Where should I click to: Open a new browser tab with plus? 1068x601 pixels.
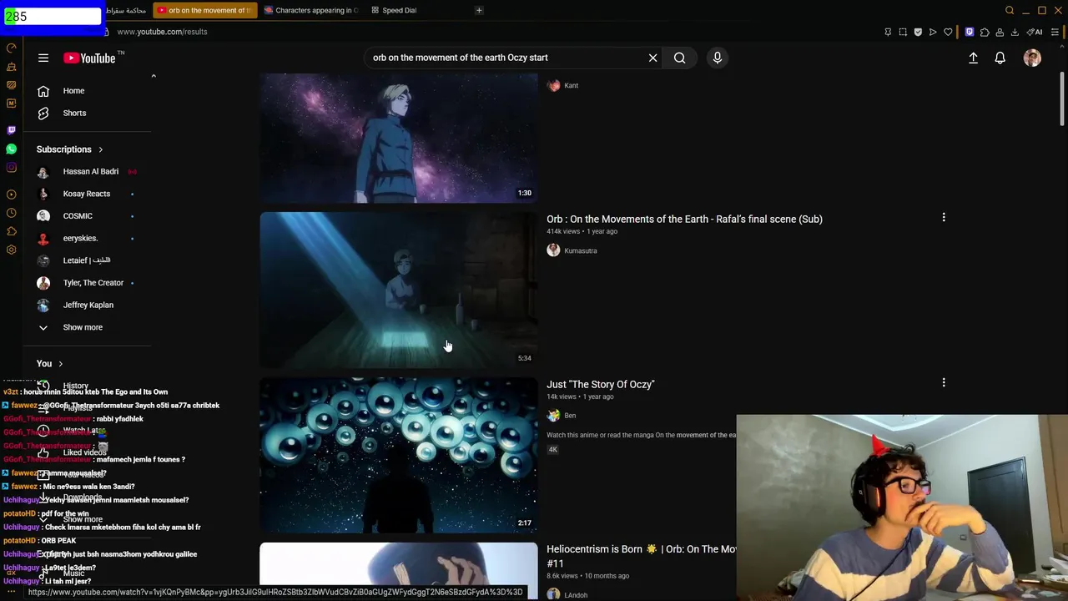tap(479, 10)
